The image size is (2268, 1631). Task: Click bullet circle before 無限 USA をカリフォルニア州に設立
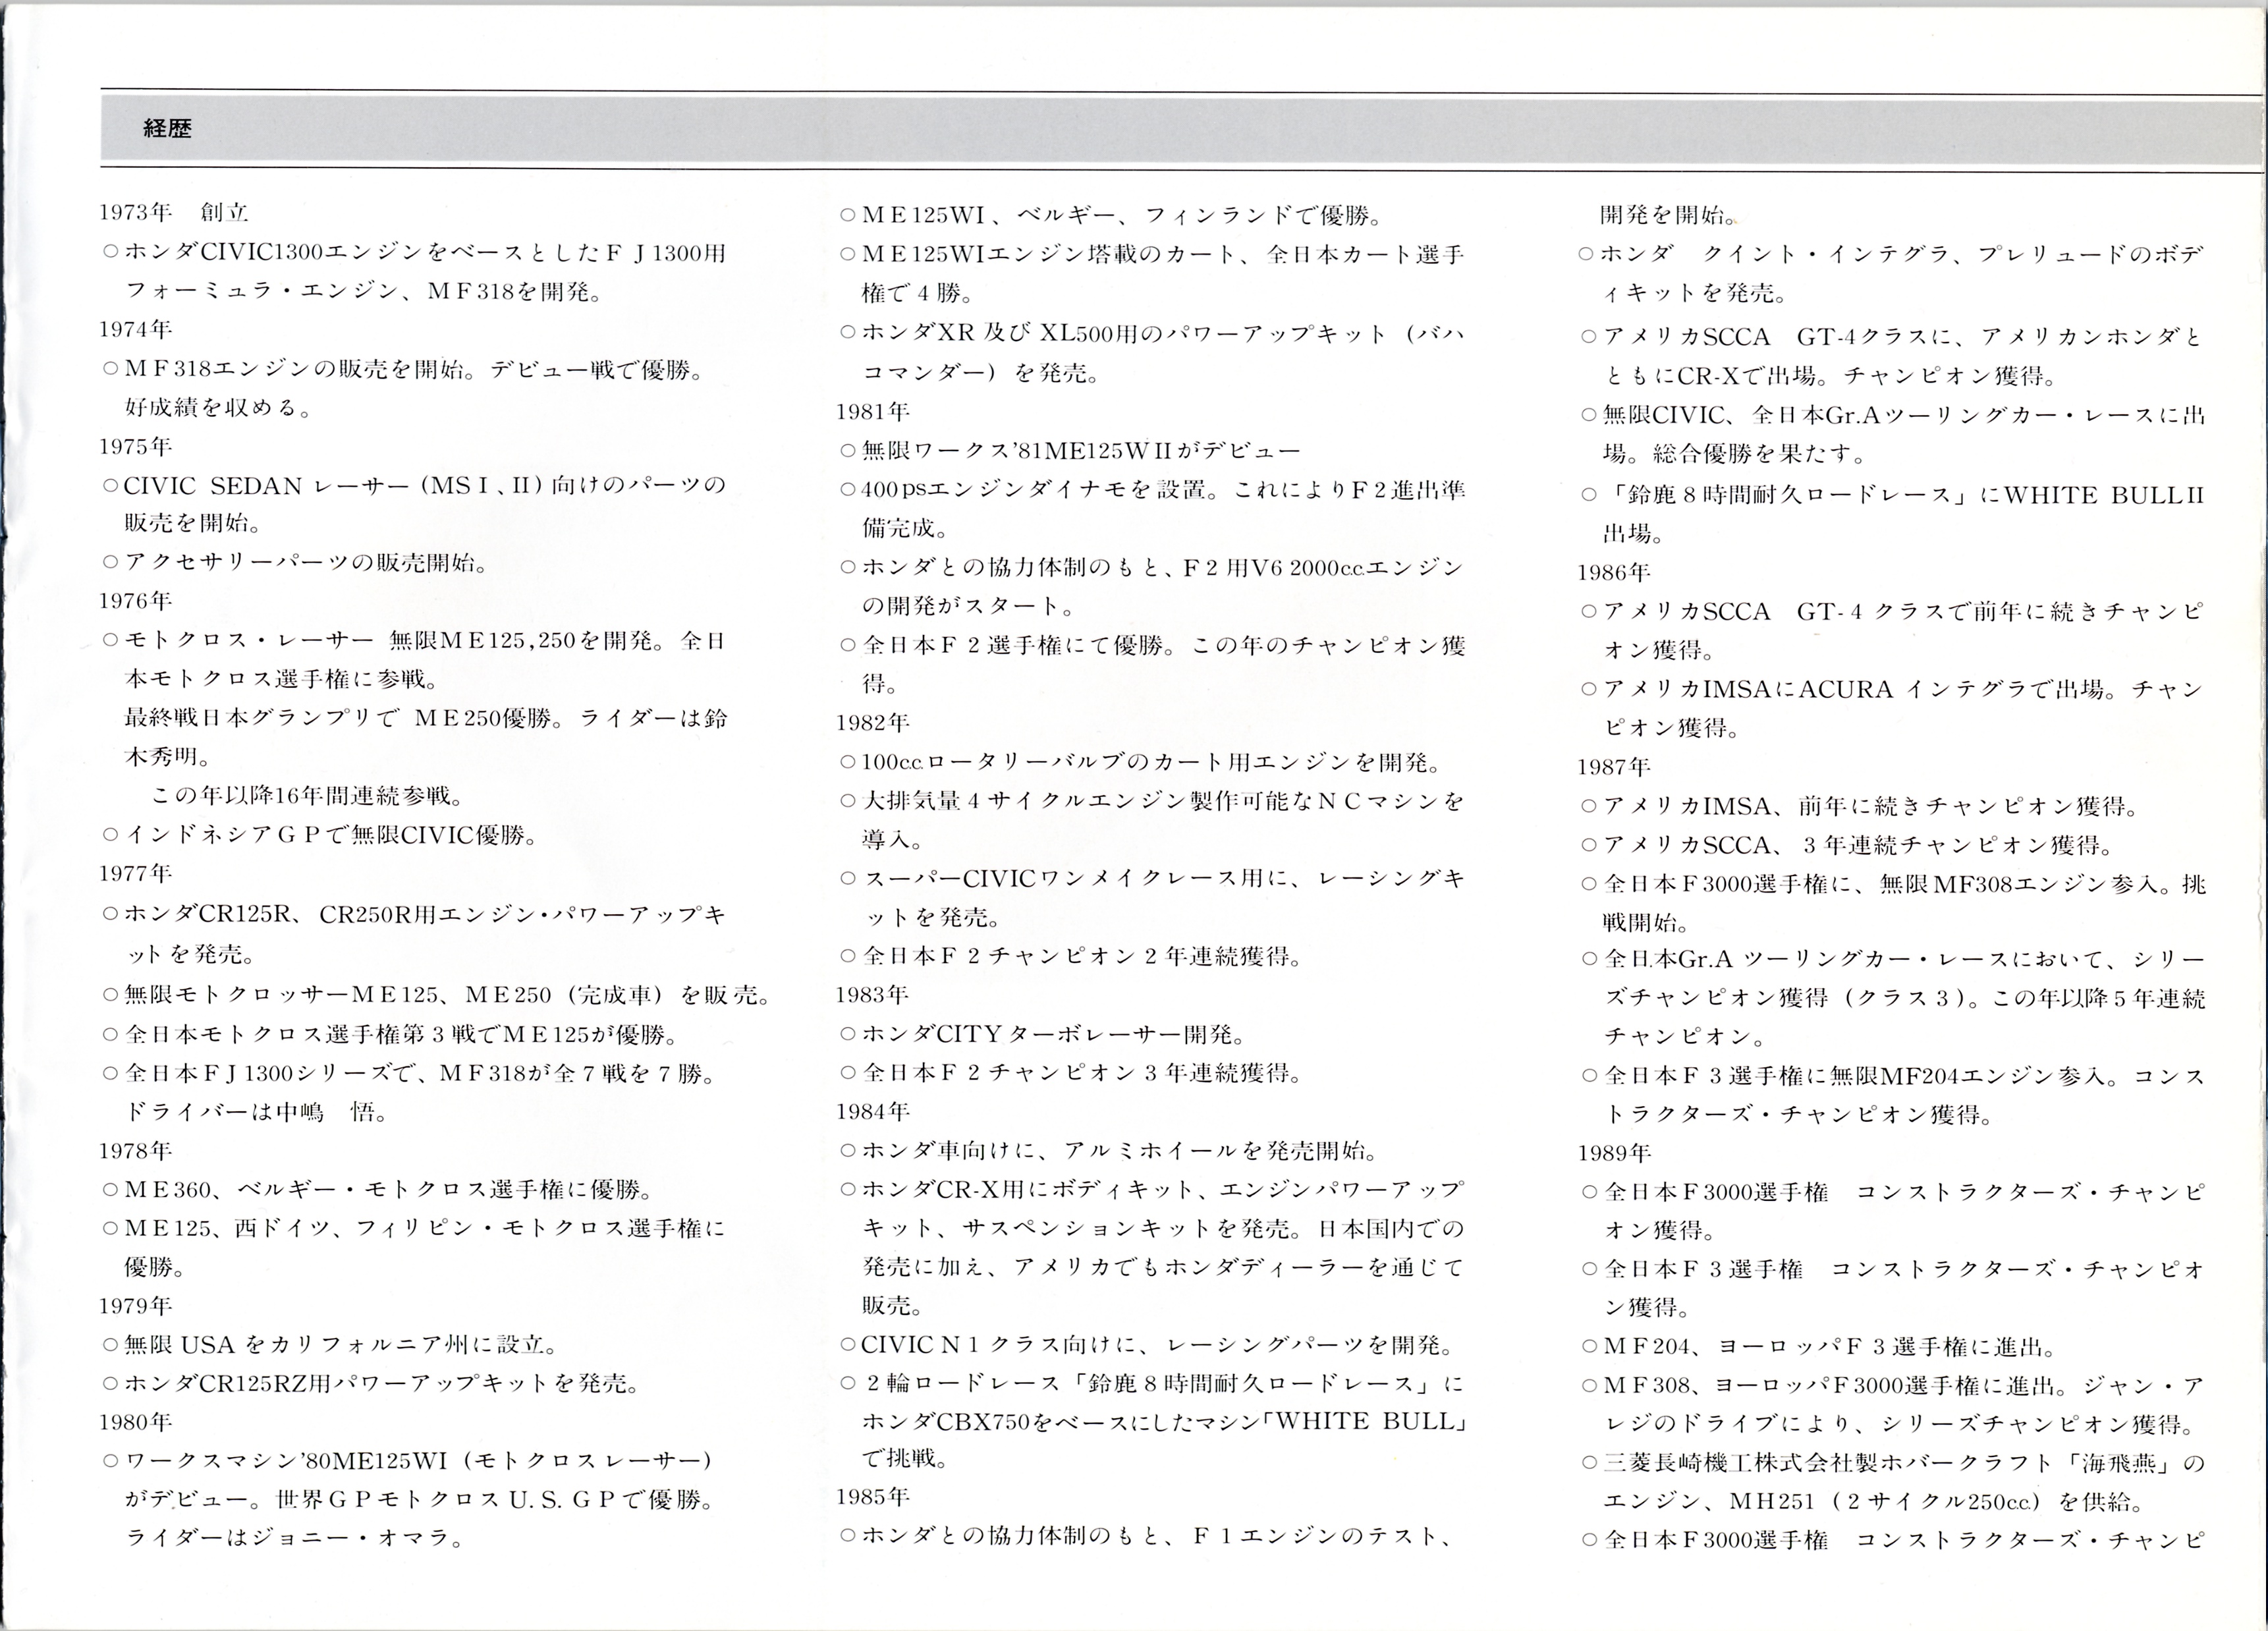[x=111, y=1345]
